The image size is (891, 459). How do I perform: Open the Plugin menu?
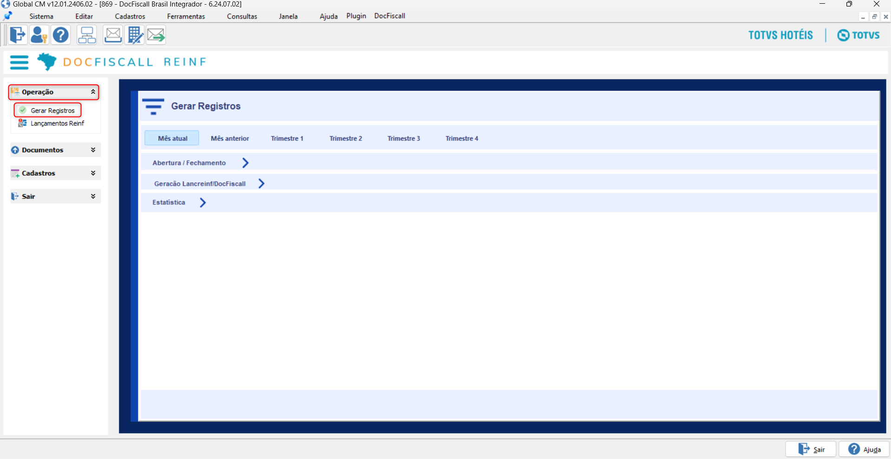tap(356, 16)
